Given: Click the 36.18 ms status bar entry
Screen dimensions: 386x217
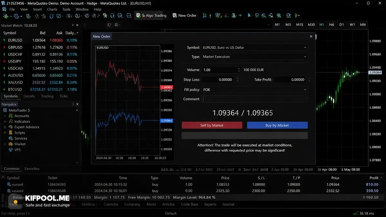Looking at the screenshot, I should pyautogui.click(x=367, y=213).
